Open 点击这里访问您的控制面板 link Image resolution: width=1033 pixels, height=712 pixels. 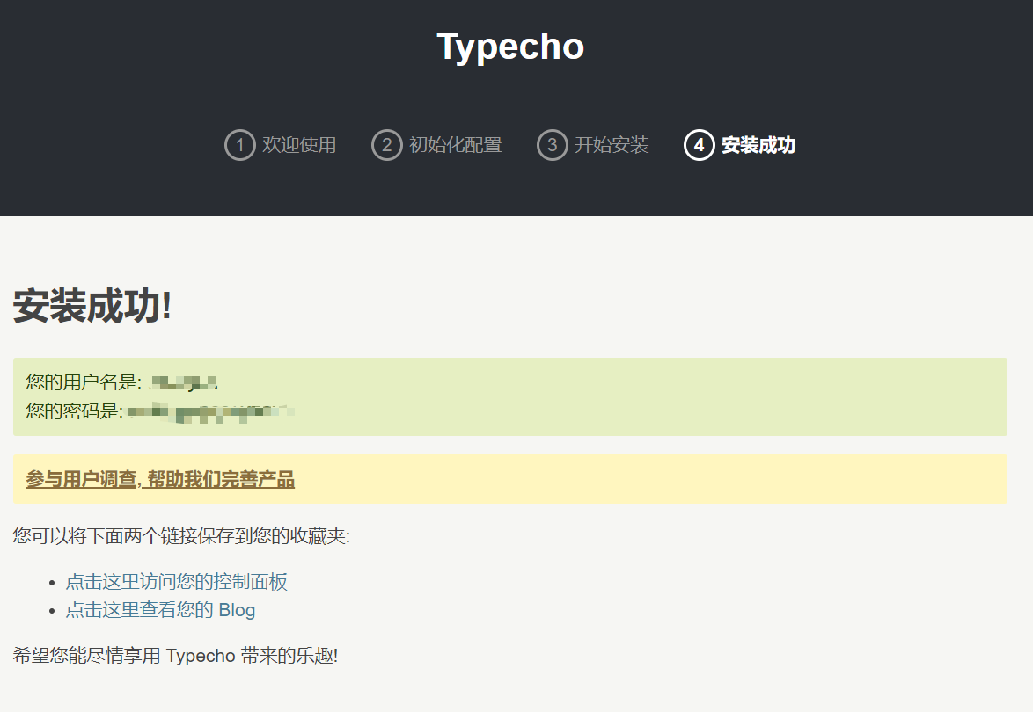[x=177, y=582]
